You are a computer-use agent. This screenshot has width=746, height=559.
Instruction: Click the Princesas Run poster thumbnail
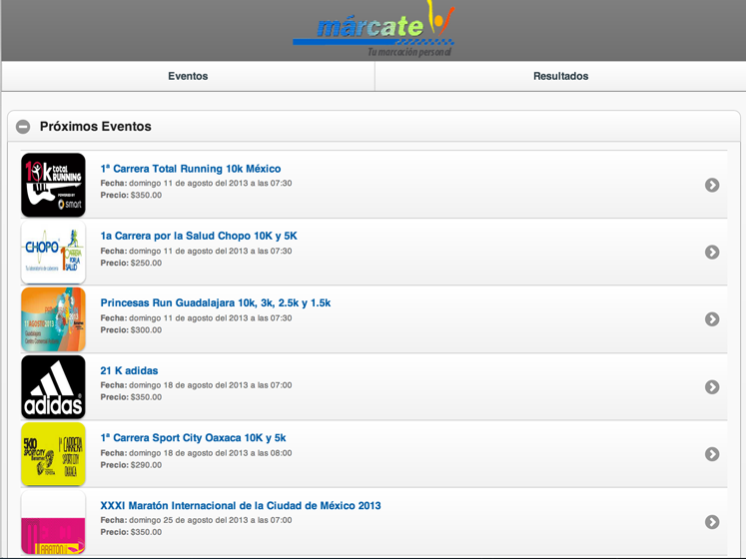53,319
